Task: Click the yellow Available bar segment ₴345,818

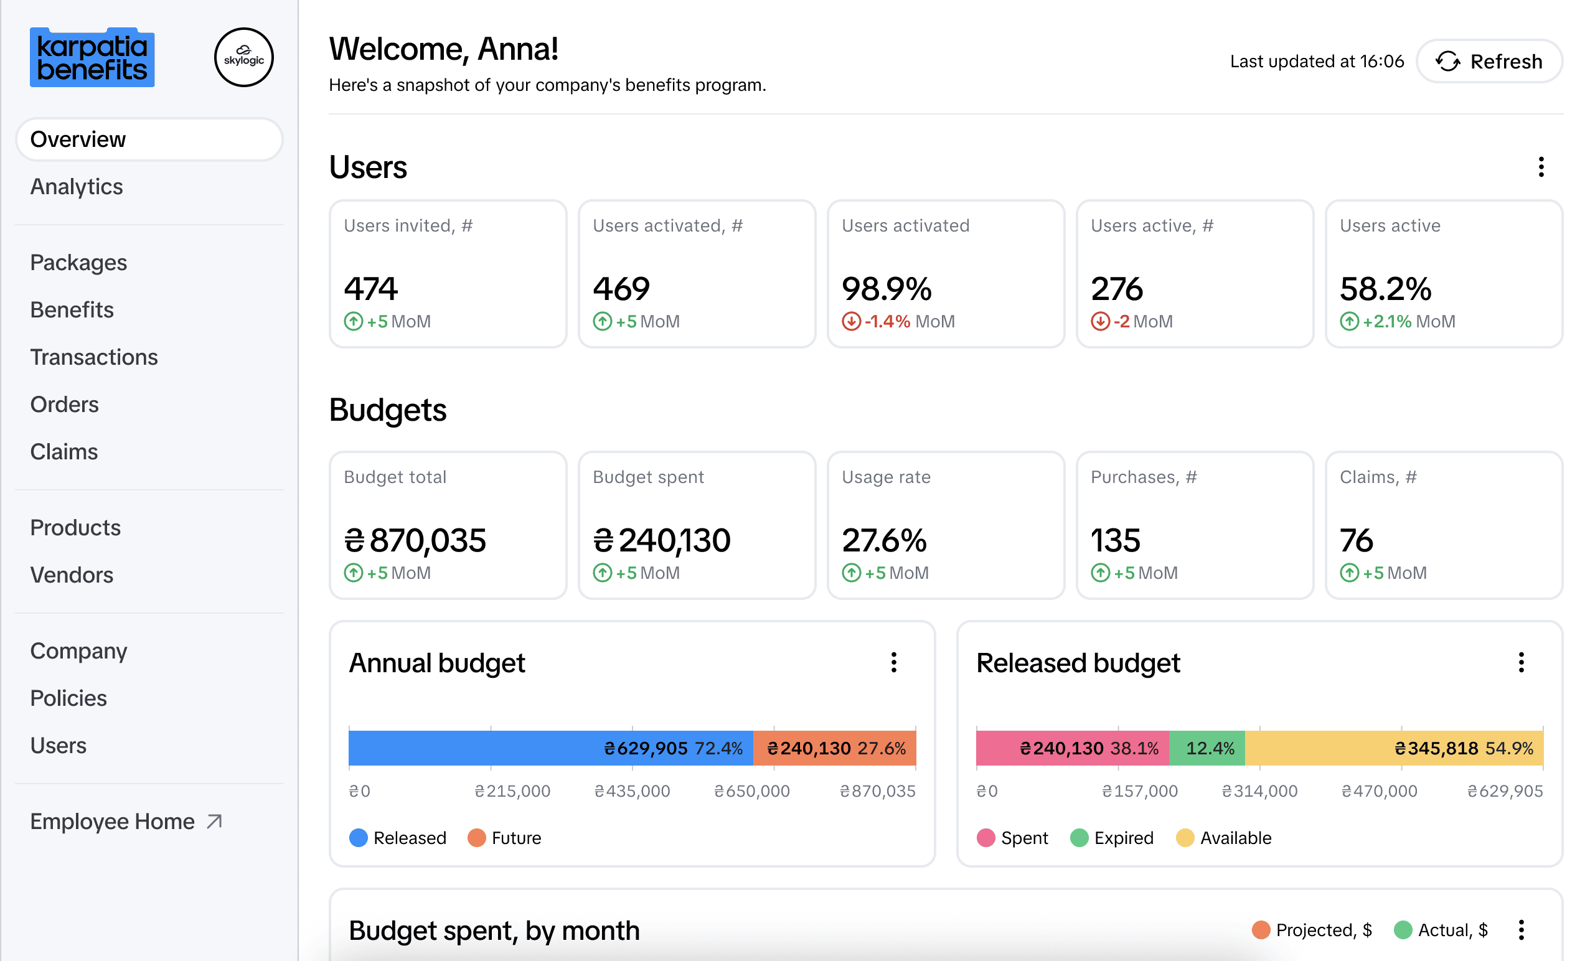Action: click(x=1394, y=748)
